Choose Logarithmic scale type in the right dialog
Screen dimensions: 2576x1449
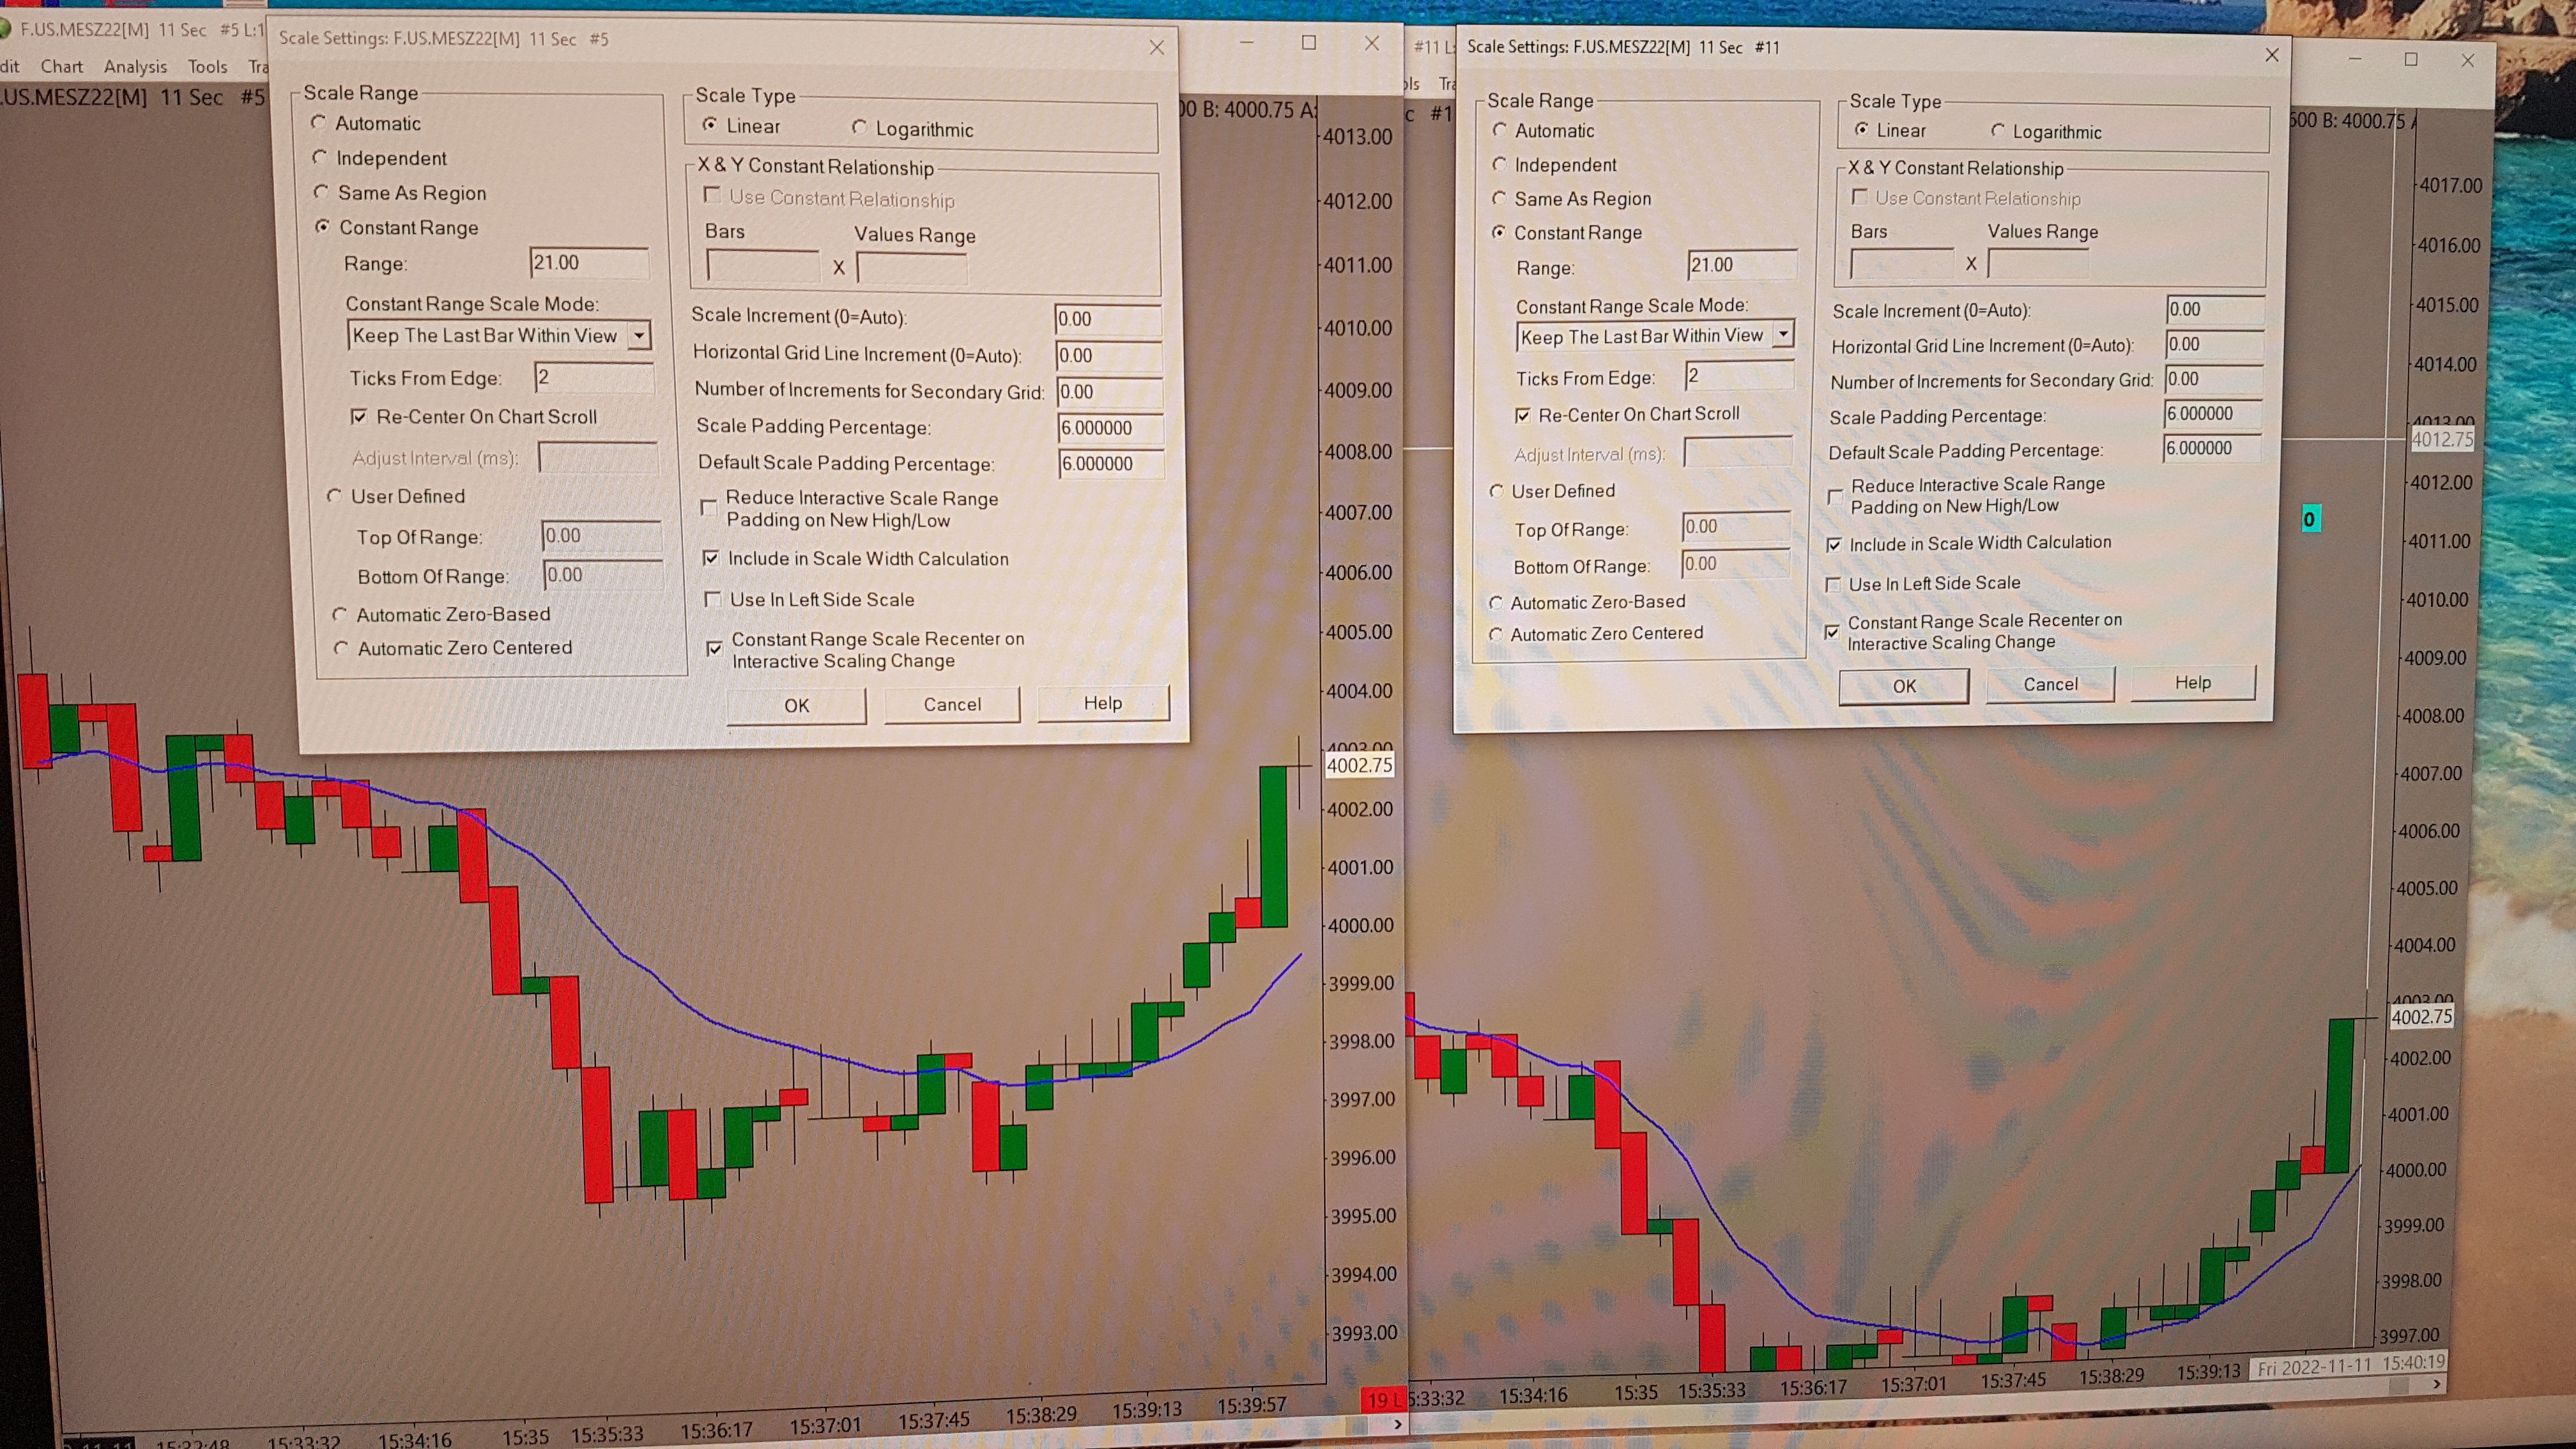[1997, 131]
